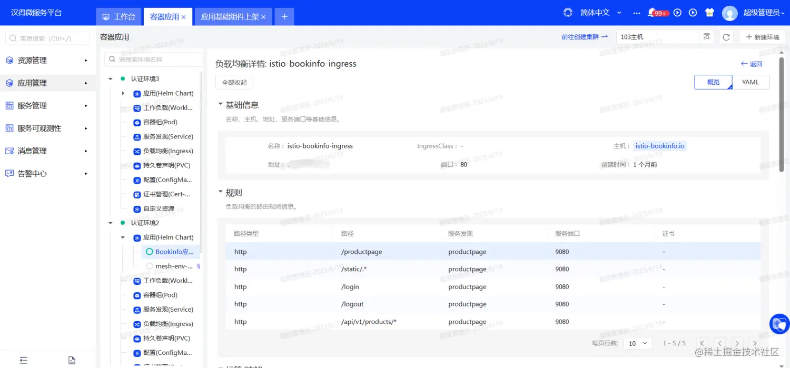The width and height of the screenshot is (790, 368).
Task: Click the 103主机 cluster input field
Action: click(x=658, y=37)
